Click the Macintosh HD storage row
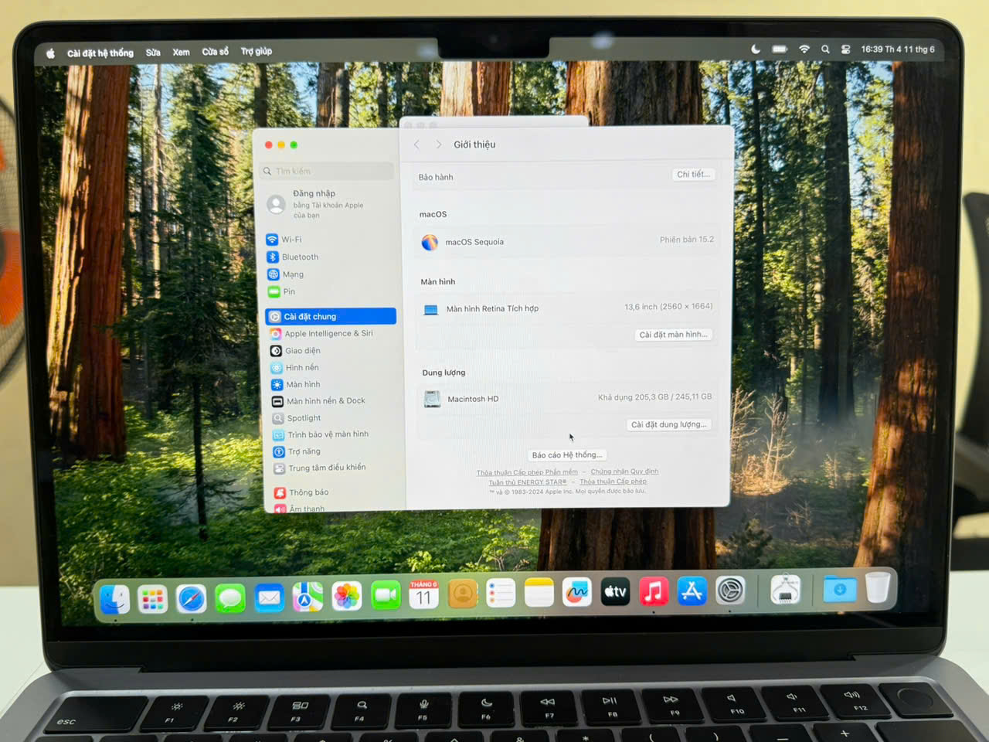Screen dimensions: 989x742 [567, 398]
